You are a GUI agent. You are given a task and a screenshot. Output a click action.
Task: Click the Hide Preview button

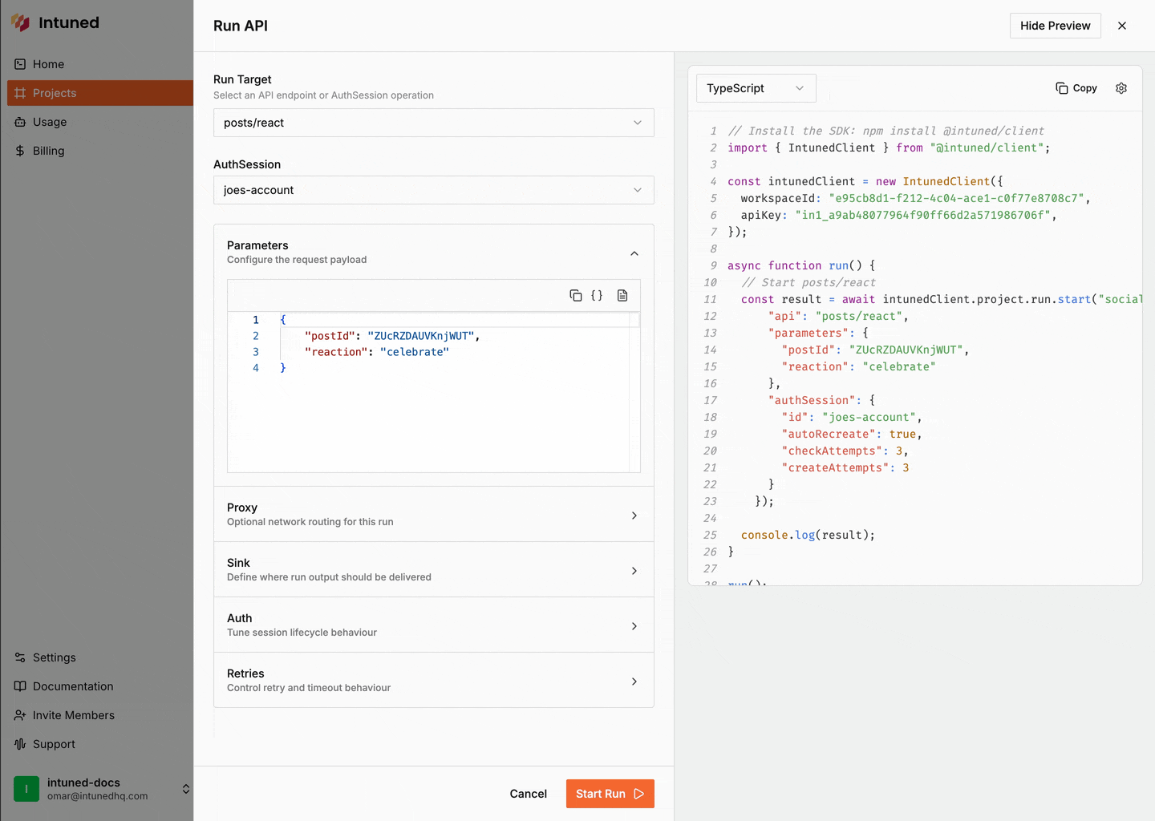pyautogui.click(x=1056, y=26)
